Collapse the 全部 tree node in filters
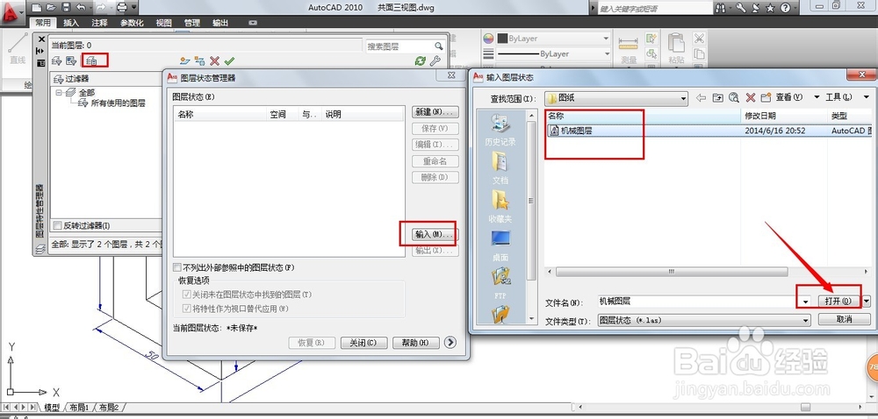 [x=58, y=93]
